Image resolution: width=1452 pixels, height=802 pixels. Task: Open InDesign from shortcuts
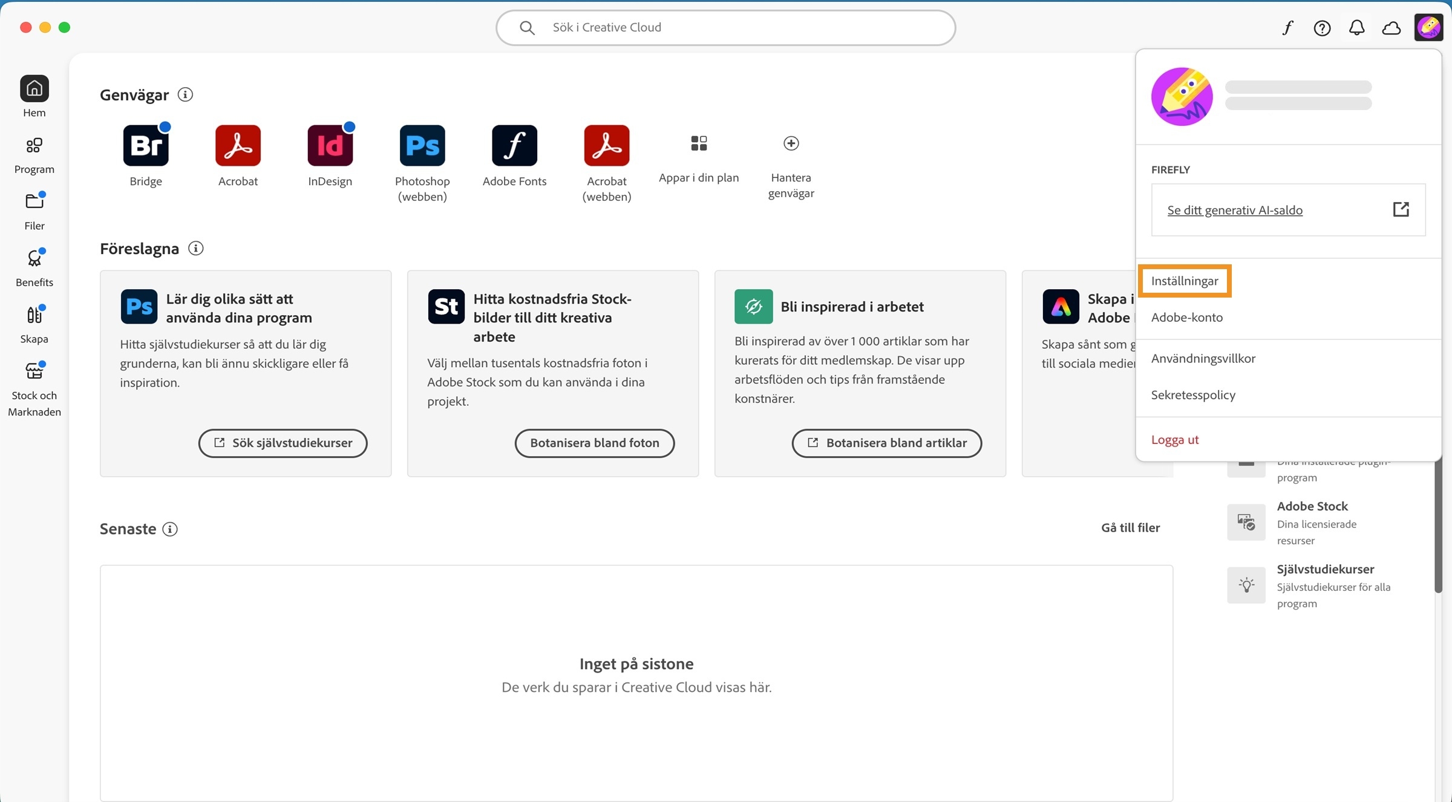click(x=330, y=146)
